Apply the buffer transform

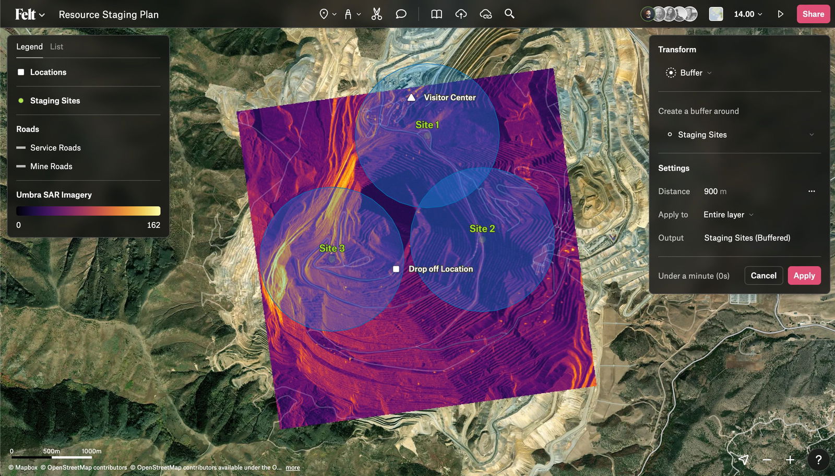pos(804,276)
